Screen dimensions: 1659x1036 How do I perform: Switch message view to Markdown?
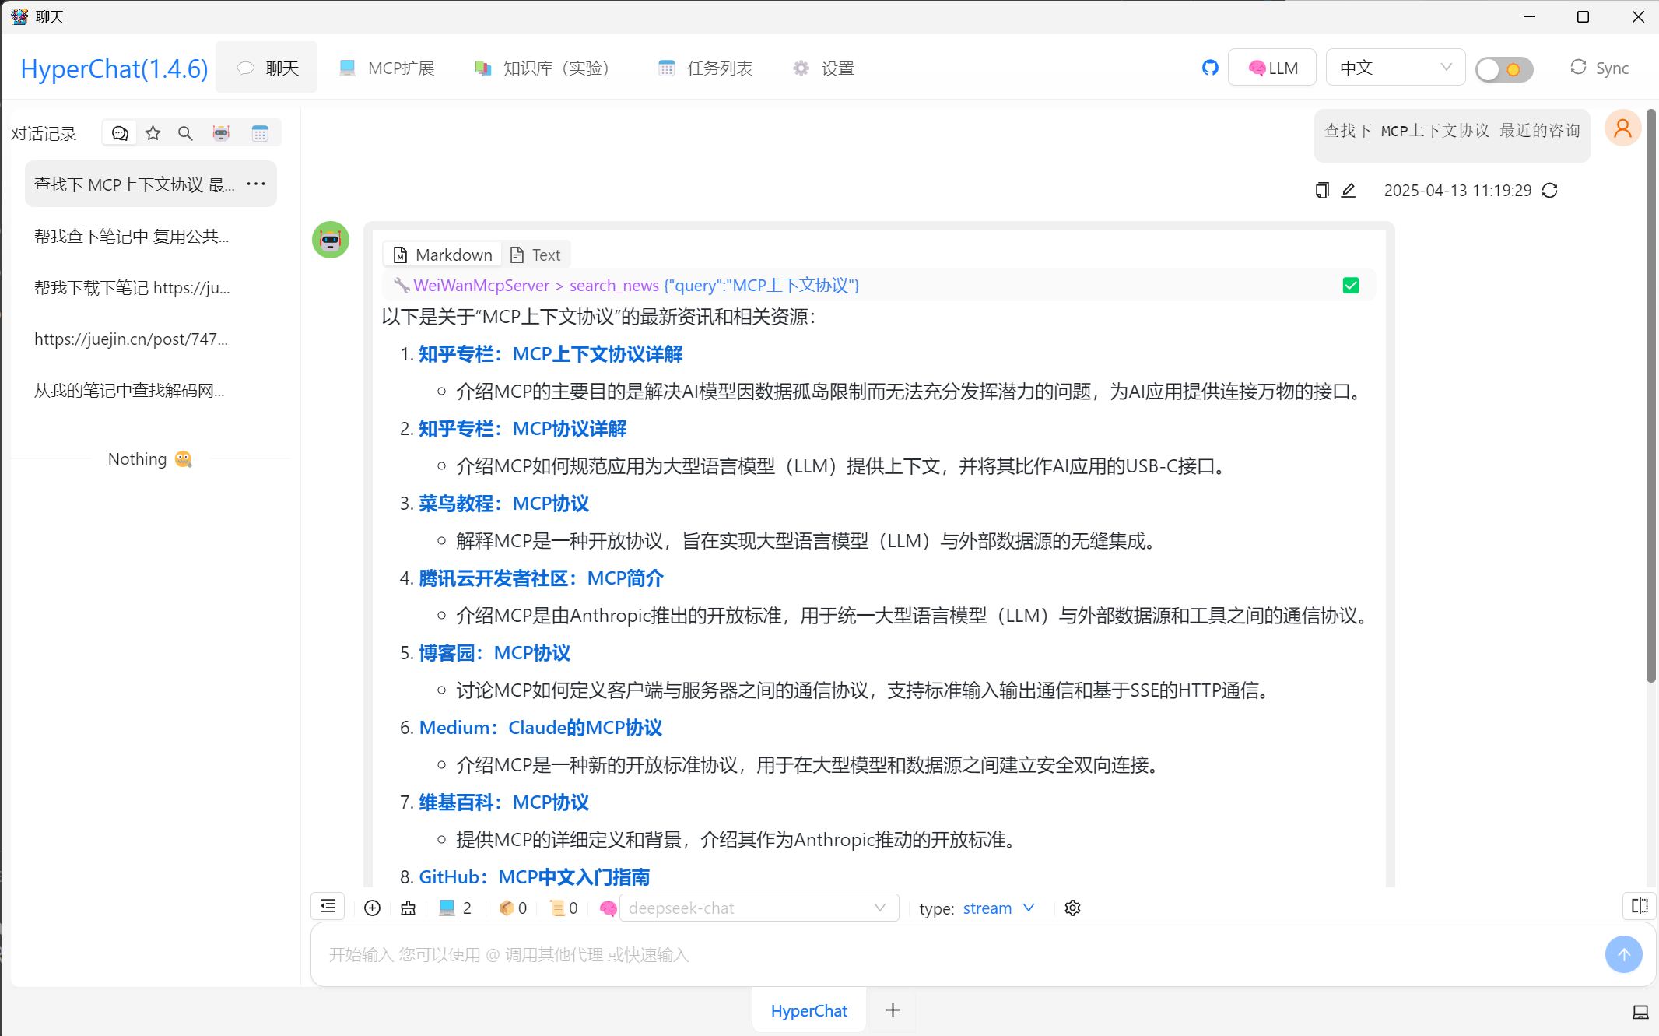[443, 255]
